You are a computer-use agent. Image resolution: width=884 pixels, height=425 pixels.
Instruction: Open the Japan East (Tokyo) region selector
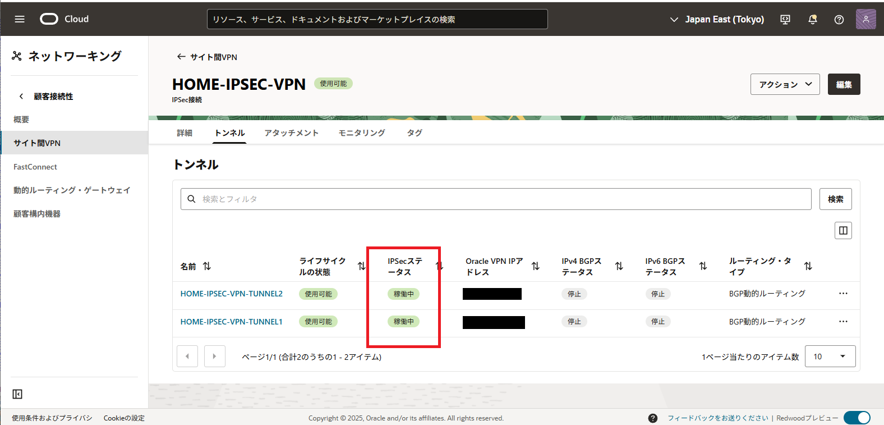point(717,19)
